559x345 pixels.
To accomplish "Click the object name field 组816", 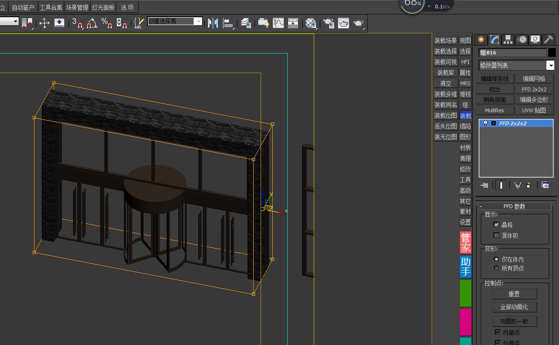I will point(512,53).
